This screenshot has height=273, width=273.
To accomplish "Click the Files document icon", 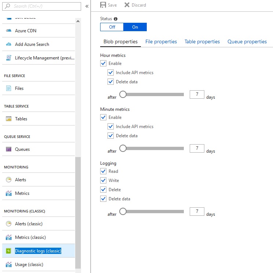I will 8,88.
